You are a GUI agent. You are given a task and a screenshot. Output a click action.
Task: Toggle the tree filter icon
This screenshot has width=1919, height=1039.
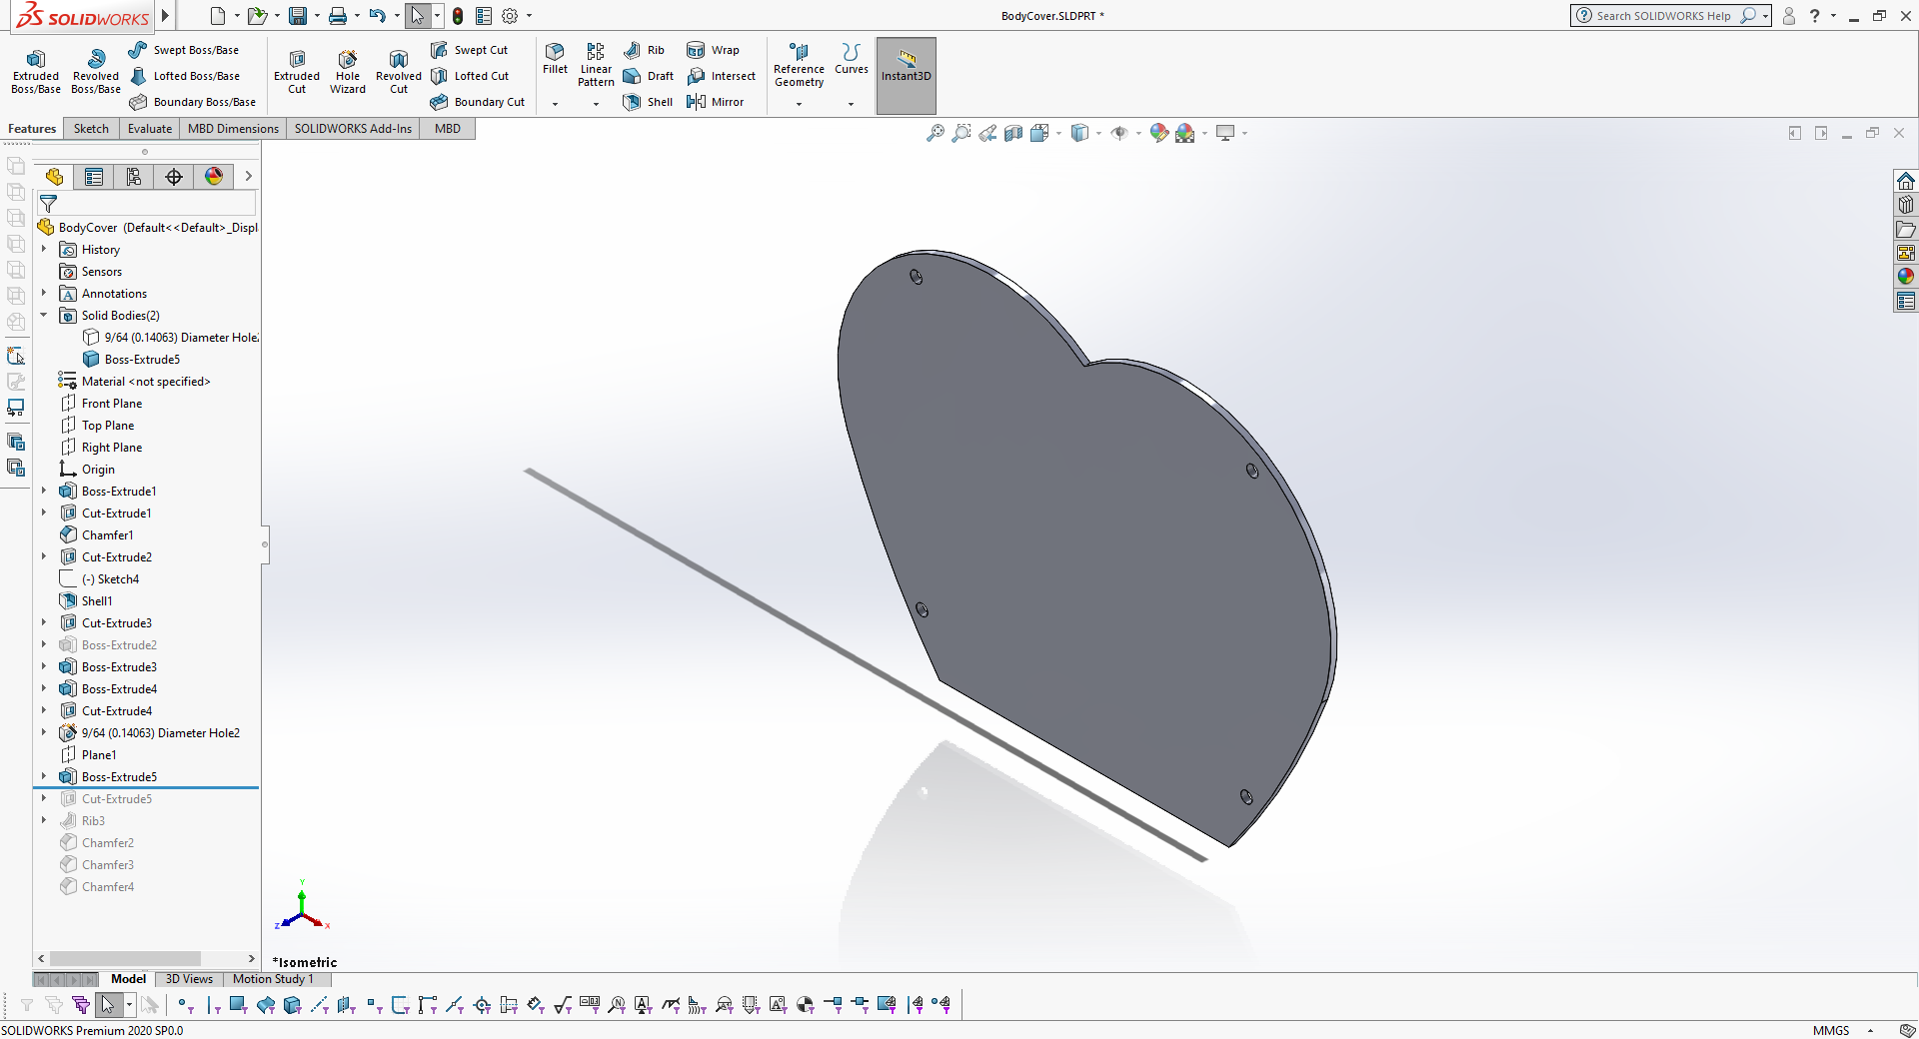48,204
